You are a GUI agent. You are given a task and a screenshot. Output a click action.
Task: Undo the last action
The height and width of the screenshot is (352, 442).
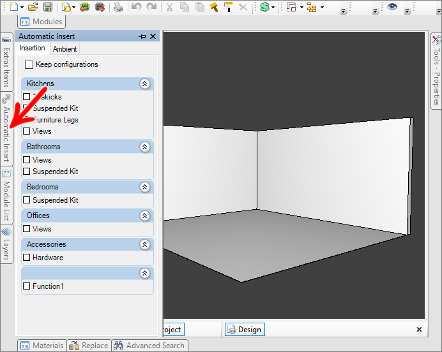[137, 7]
